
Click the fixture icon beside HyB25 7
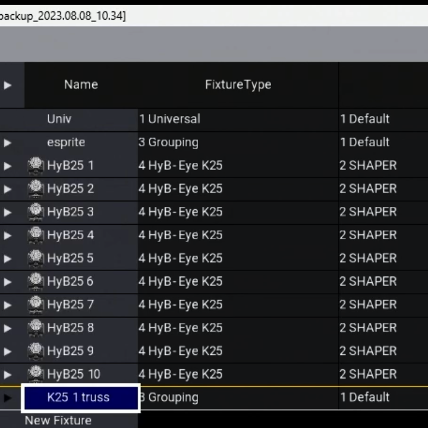pos(36,304)
